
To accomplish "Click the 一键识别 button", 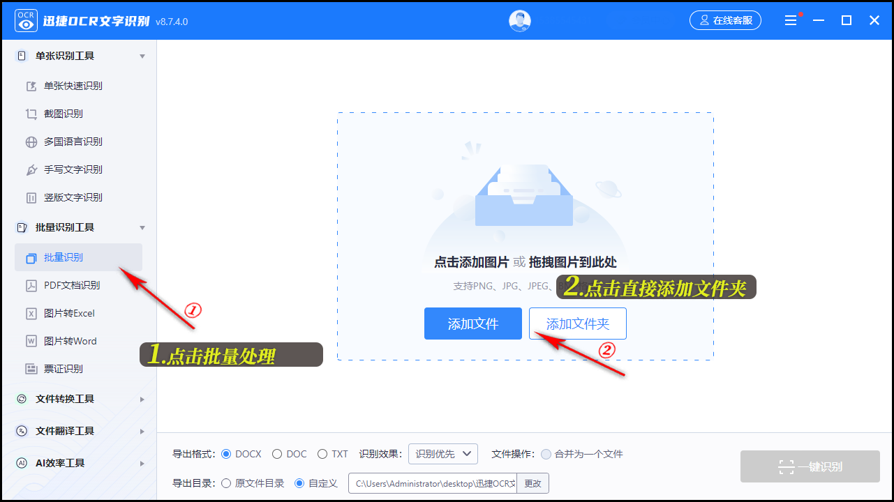I will [810, 466].
